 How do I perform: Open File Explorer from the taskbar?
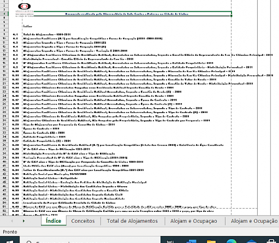pos(211,241)
